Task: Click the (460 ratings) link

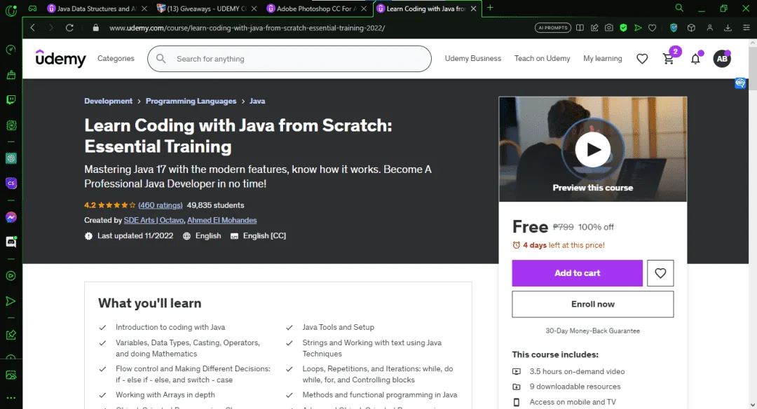Action: click(161, 205)
